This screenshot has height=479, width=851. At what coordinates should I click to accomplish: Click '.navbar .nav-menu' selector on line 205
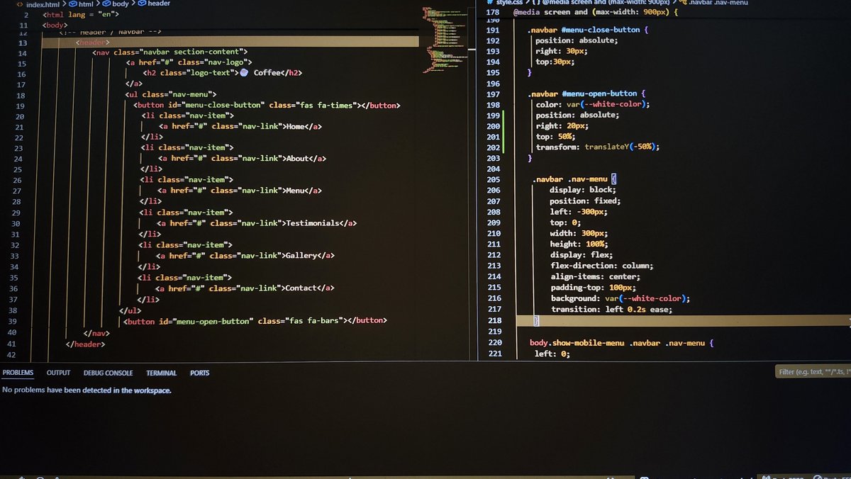[572, 179]
